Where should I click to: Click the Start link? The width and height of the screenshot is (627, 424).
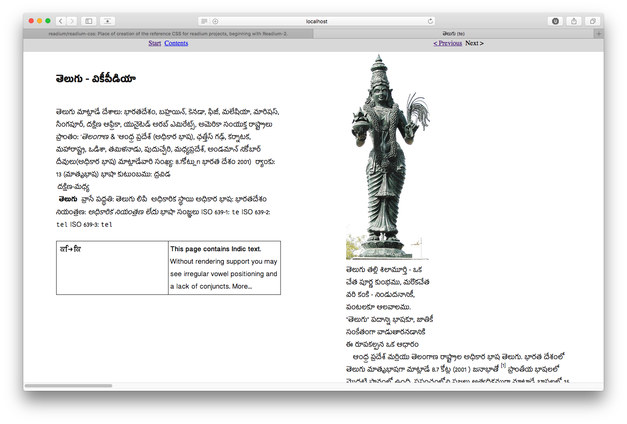(x=155, y=43)
